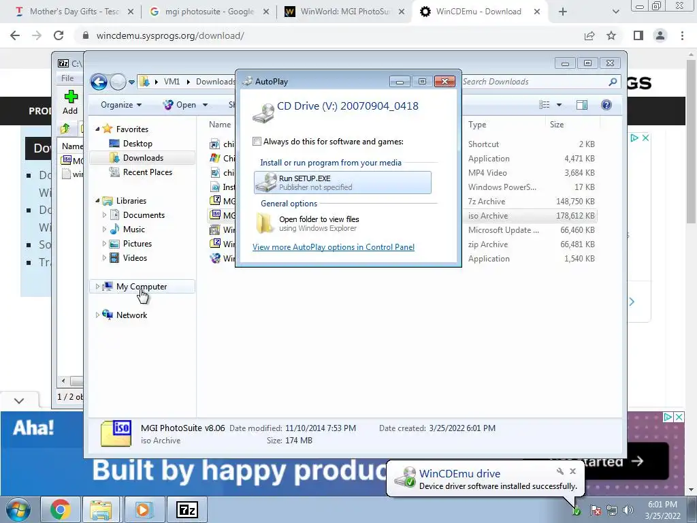Open Chrome three-dot menu
The image size is (697, 523).
coord(682,35)
